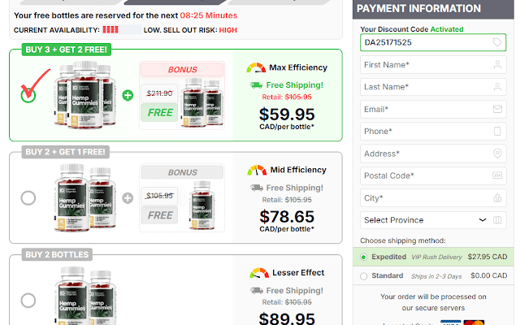The image size is (520, 325).
Task: Click the envelope icon in Email field
Action: pos(497,109)
